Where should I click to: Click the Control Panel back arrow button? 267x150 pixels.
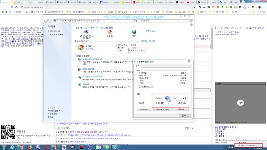pos(46,20)
